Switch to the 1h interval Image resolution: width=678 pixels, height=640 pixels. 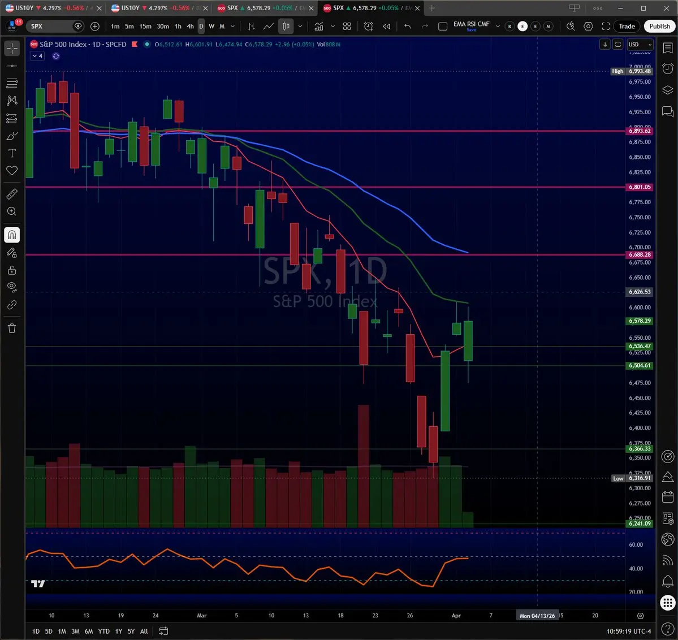(x=178, y=27)
